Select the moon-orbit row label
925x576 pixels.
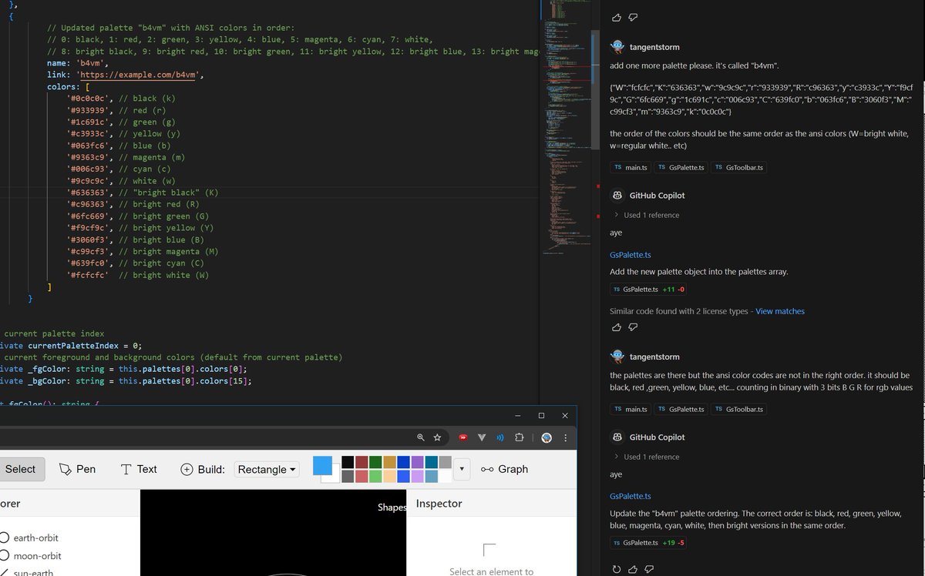37,556
